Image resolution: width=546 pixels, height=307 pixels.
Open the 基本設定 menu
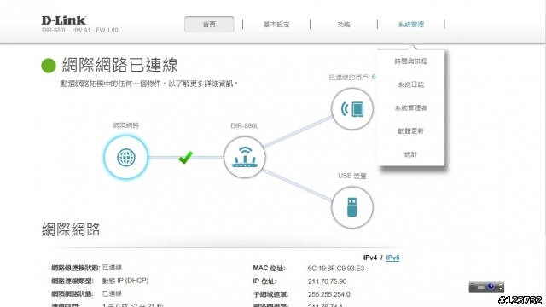point(276,25)
